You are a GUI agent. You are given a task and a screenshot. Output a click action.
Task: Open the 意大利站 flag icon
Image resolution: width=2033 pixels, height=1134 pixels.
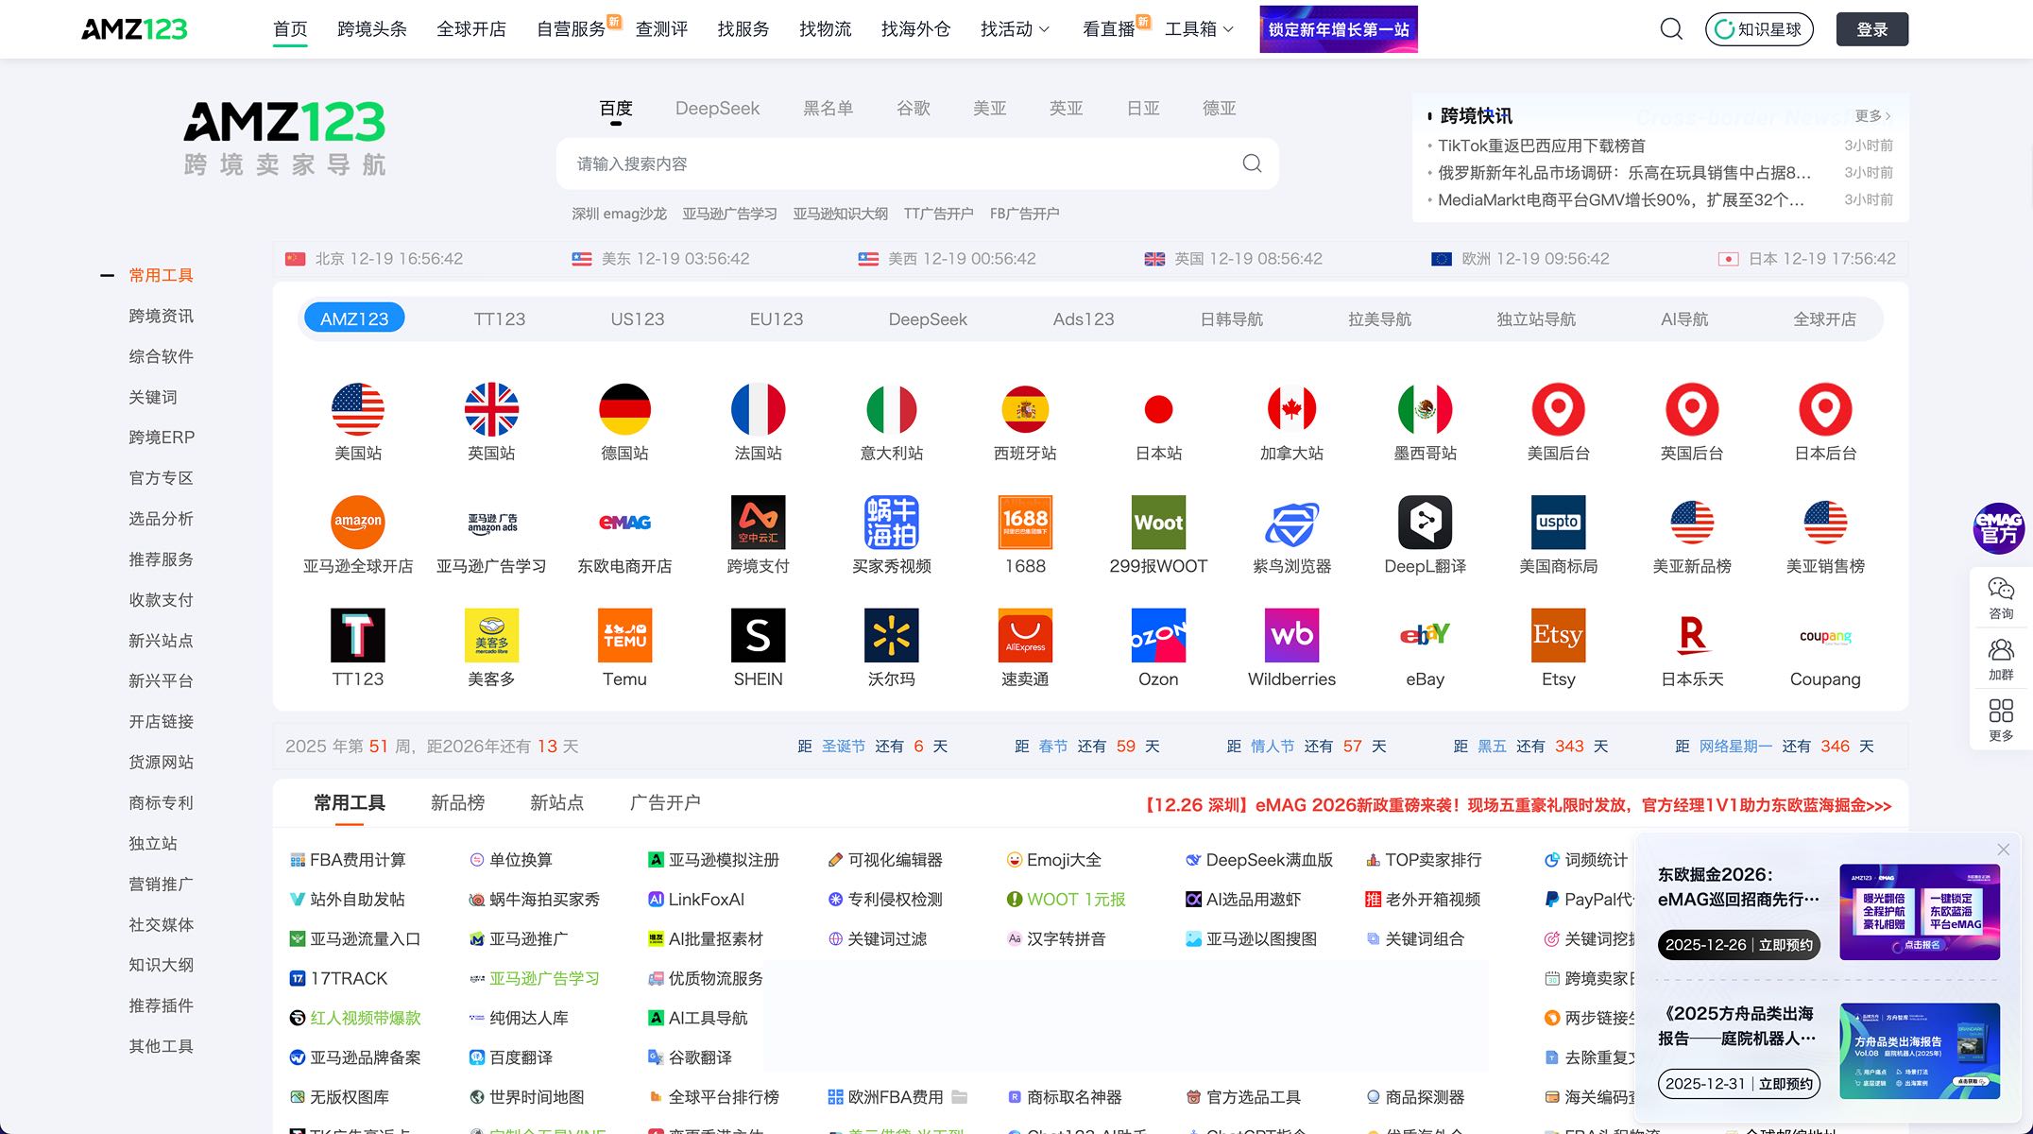pos(891,409)
